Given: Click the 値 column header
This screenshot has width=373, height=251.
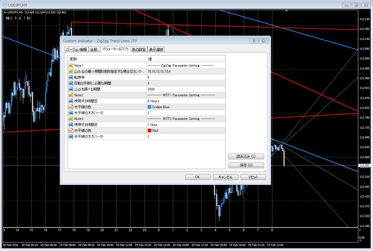Looking at the screenshot, I should [x=186, y=59].
